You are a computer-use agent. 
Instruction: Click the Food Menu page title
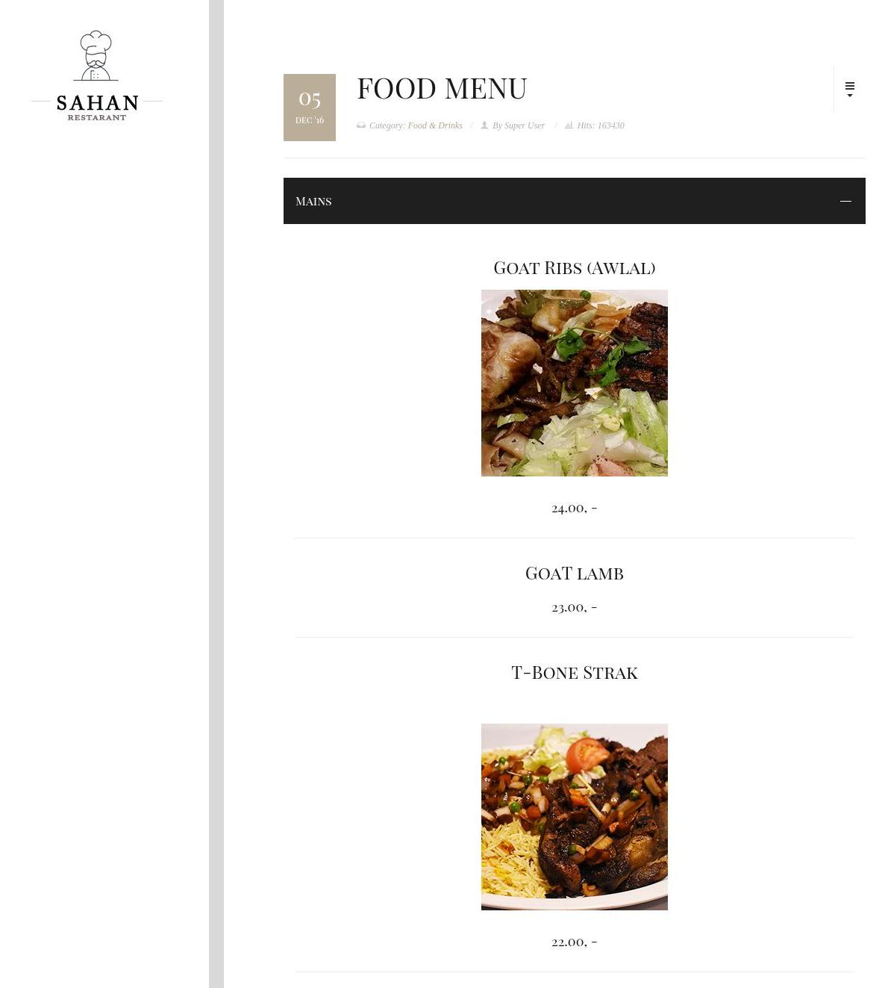coord(442,88)
